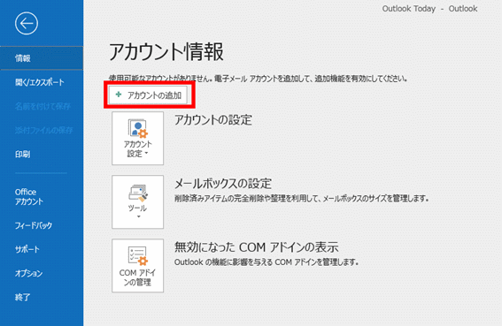Click the green plus icon
Image resolution: width=502 pixels, height=326 pixels.
(x=119, y=95)
